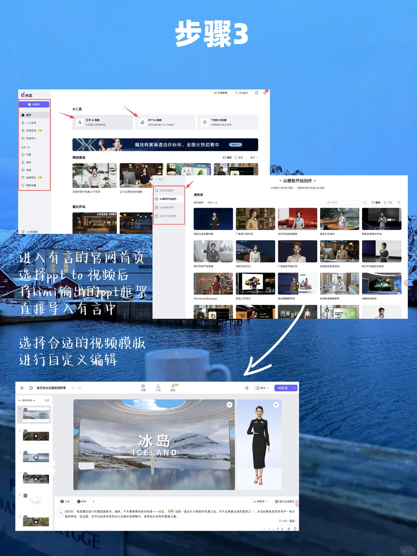Open the Christmas Blessings template

click(x=213, y=284)
